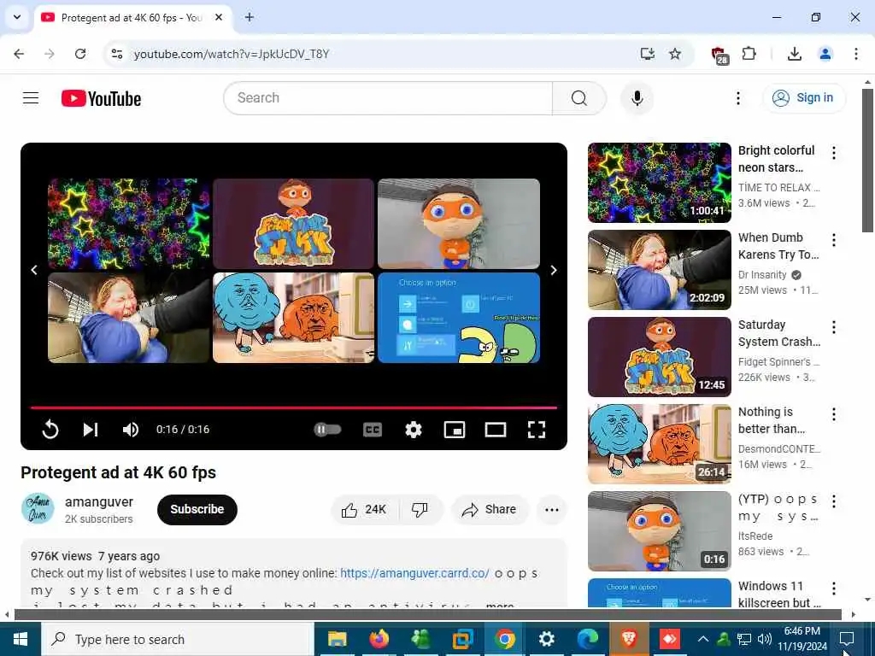Show next suggested videos arrow in player

(x=554, y=270)
